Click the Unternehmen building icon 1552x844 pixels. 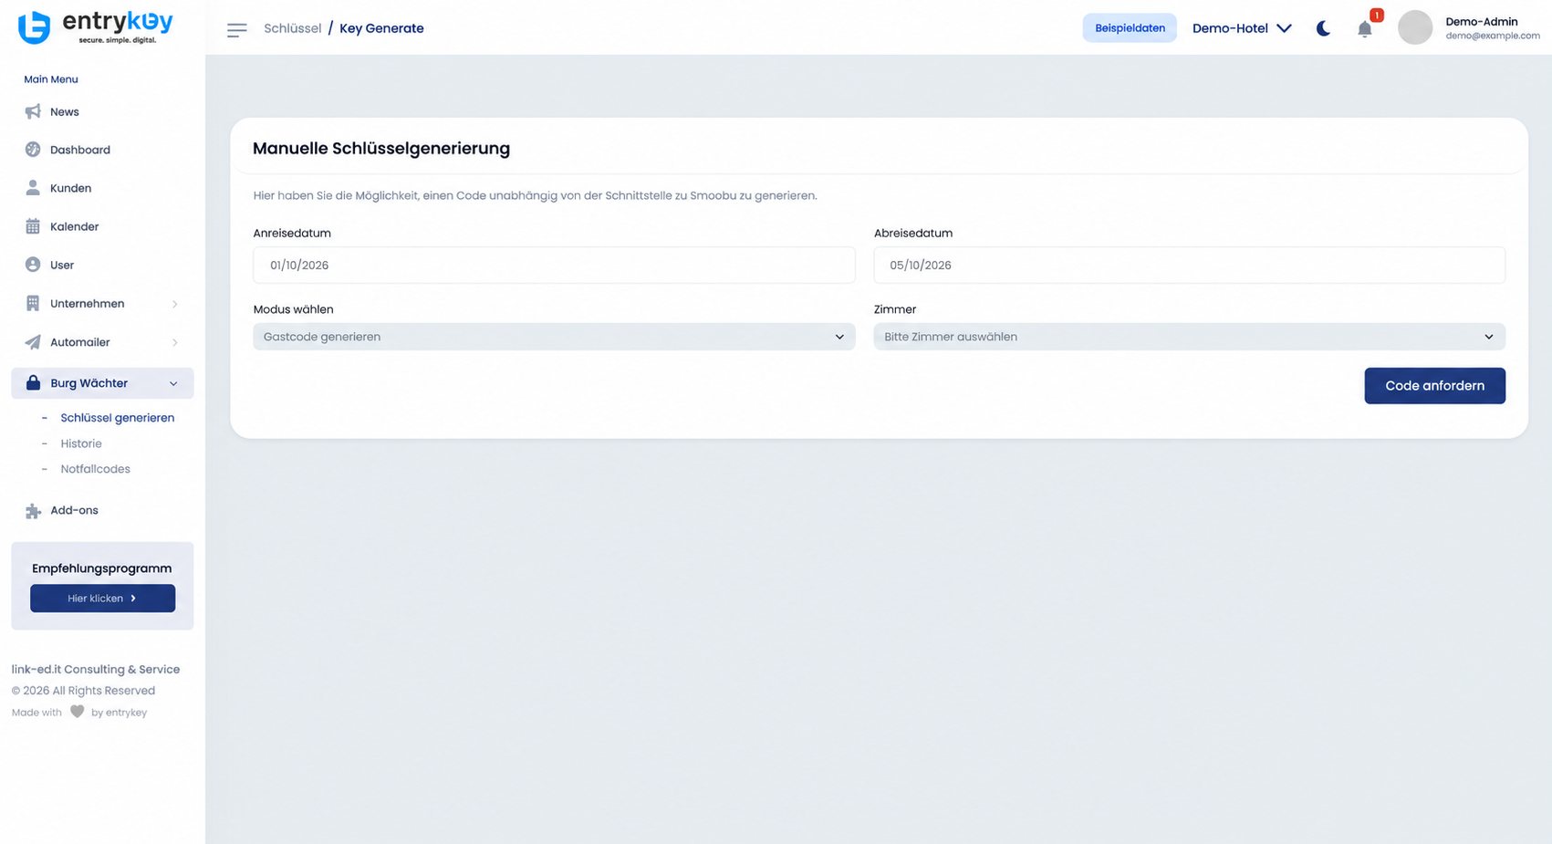33,303
